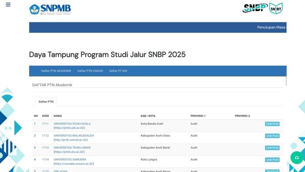305x172 pixels.
Task: Click the Kota Langsa cell
Action: pos(149,159)
